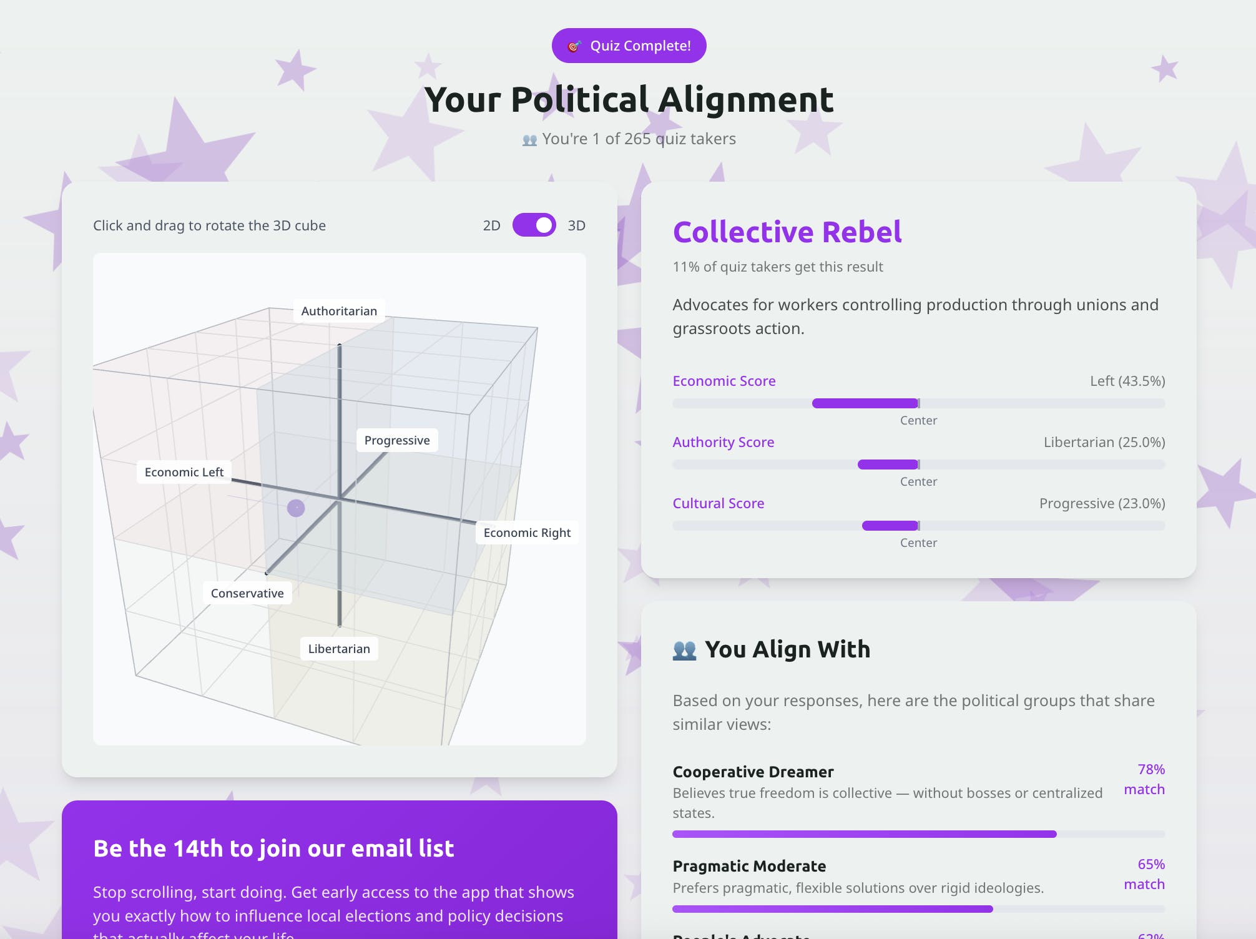Click the Collective Rebel result title
The image size is (1256, 939).
click(787, 232)
